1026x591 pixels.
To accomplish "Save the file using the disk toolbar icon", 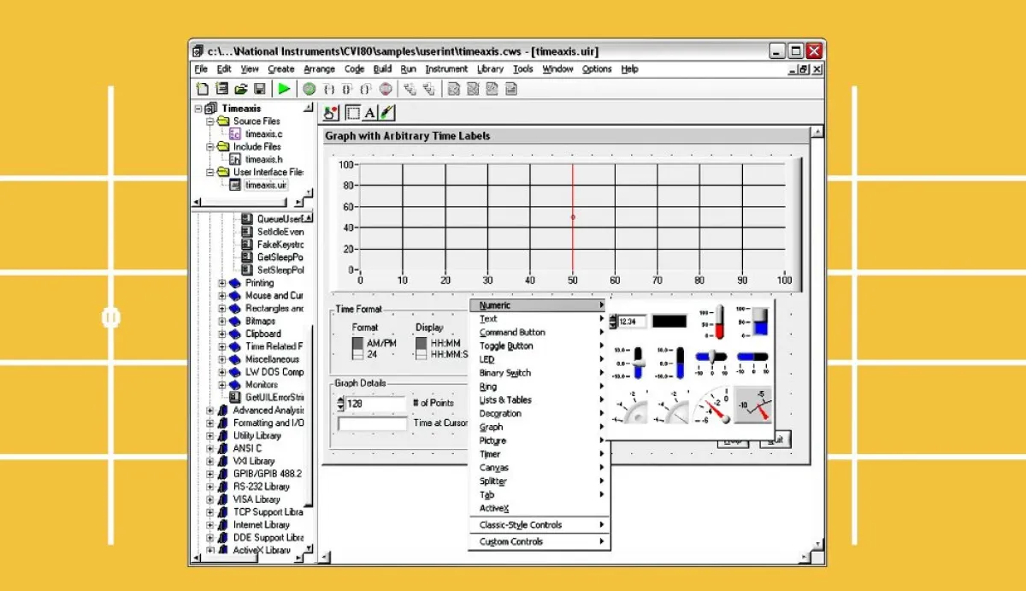I will tap(261, 88).
